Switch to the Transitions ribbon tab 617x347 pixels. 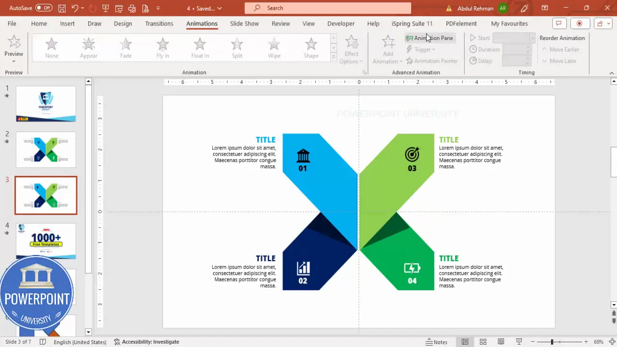159,23
